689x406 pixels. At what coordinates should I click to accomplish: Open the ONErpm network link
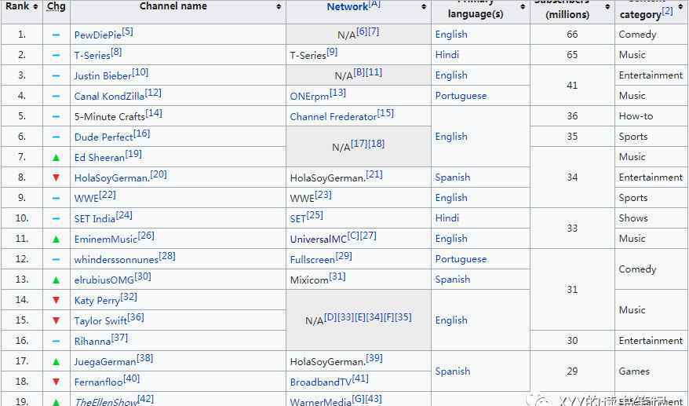[309, 97]
